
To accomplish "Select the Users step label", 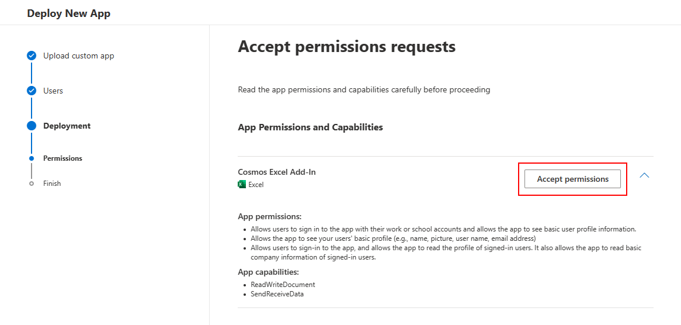I will coord(53,91).
